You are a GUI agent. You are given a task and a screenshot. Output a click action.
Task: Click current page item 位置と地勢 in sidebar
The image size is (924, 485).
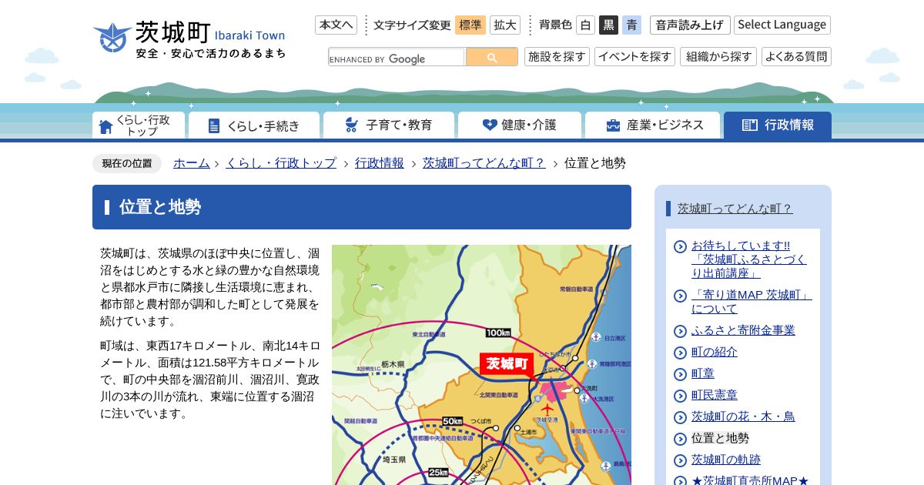coord(720,438)
